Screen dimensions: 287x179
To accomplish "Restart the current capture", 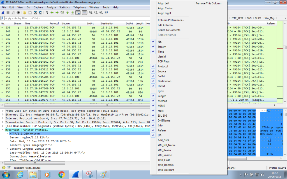I will coord(13,13).
